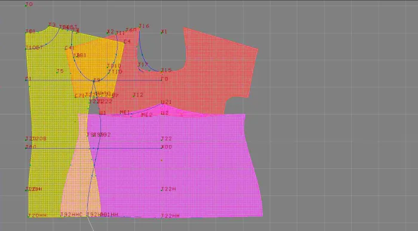418x231 pixels.
Task: Select the T22 center point
Action: click(x=162, y=140)
